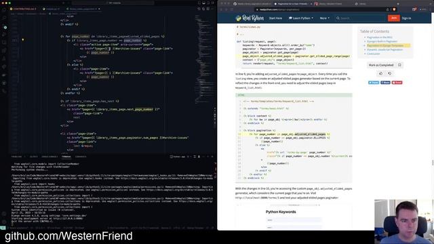This screenshot has width=434, height=244.
Task: Click the Facebook Share button
Action: pyautogui.click(x=385, y=83)
